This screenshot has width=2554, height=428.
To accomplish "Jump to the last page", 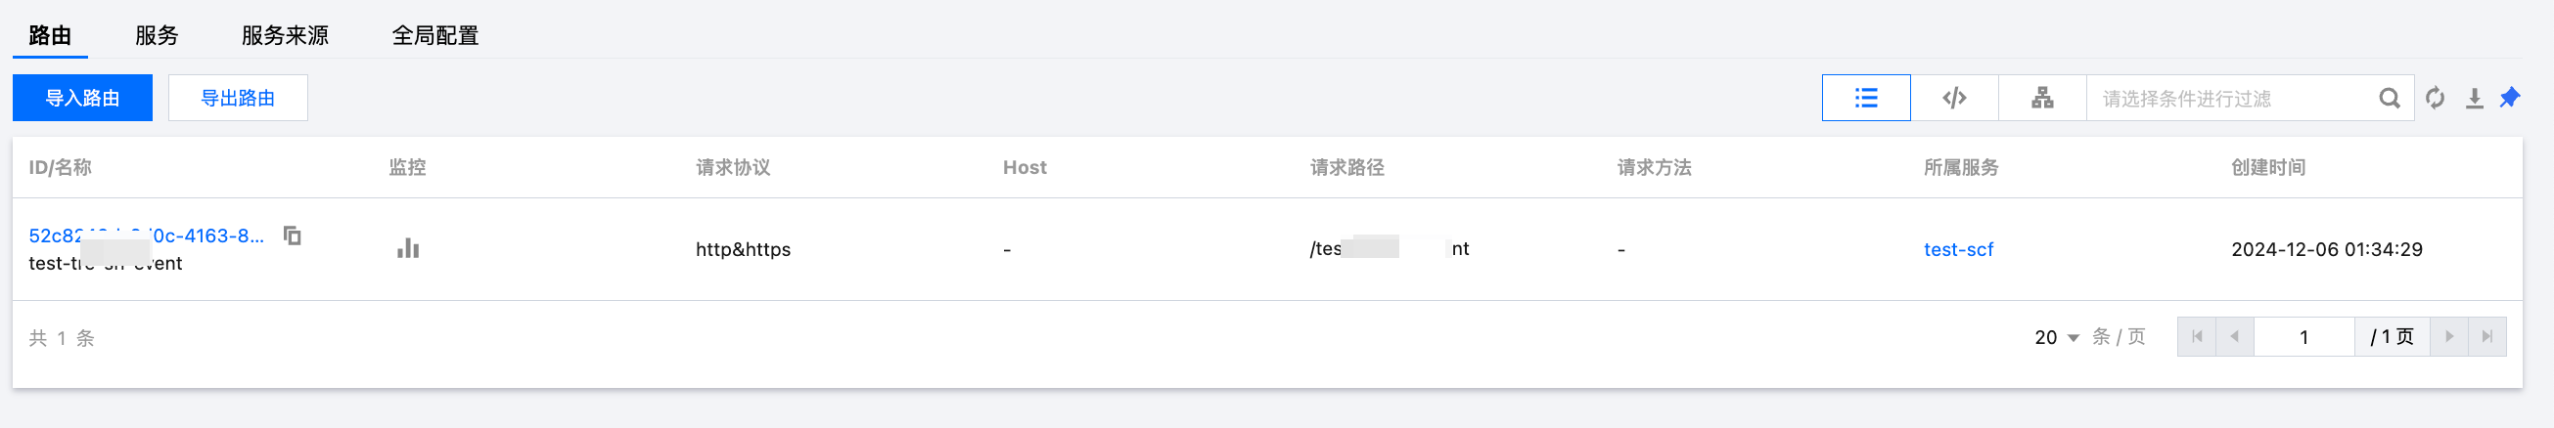I will click(x=2487, y=337).
